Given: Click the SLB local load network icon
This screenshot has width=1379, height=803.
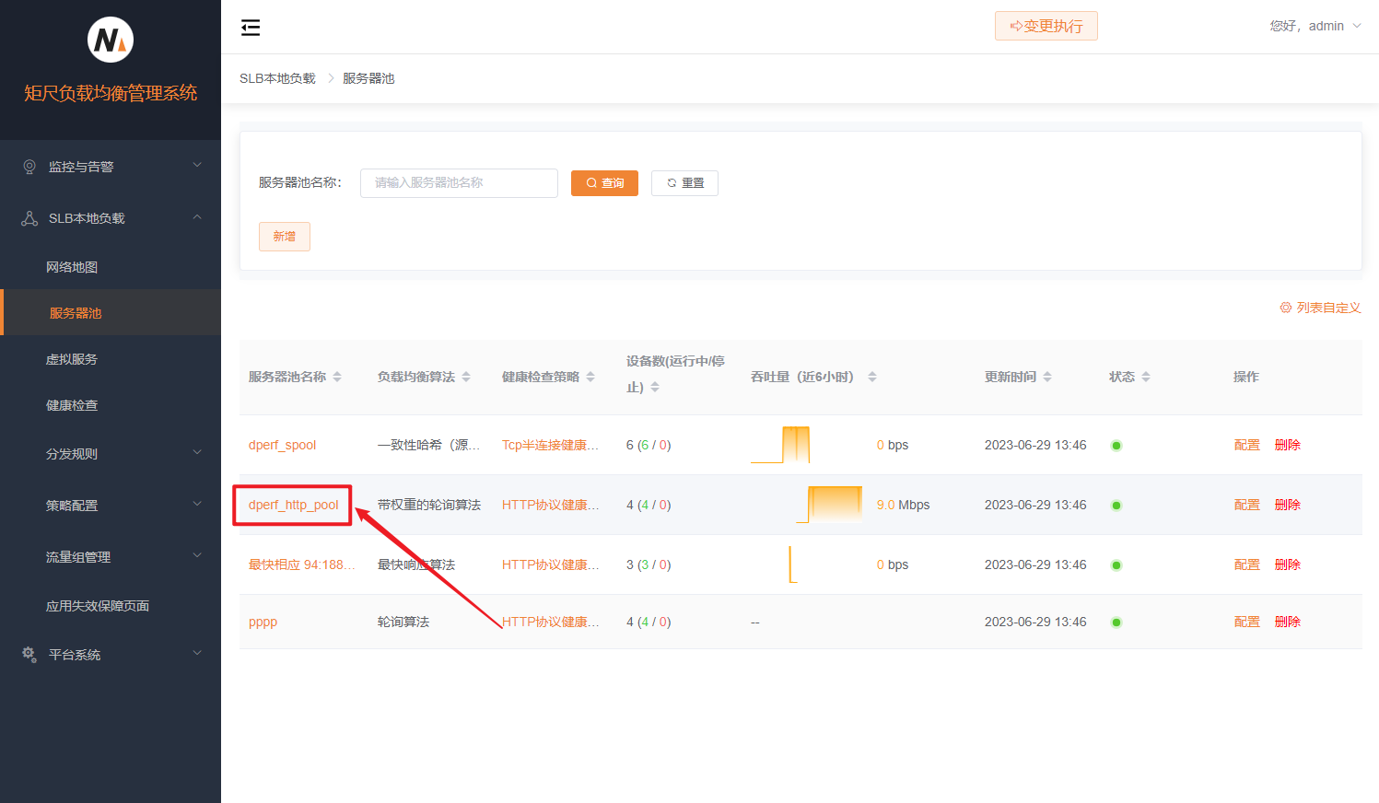Looking at the screenshot, I should coord(29,218).
